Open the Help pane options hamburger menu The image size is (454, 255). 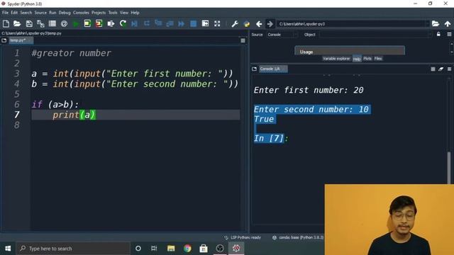[449, 35]
